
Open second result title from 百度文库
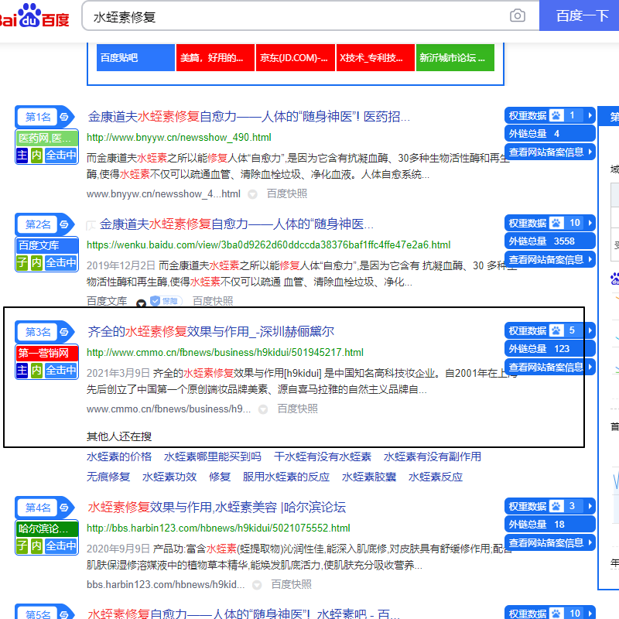coord(236,224)
